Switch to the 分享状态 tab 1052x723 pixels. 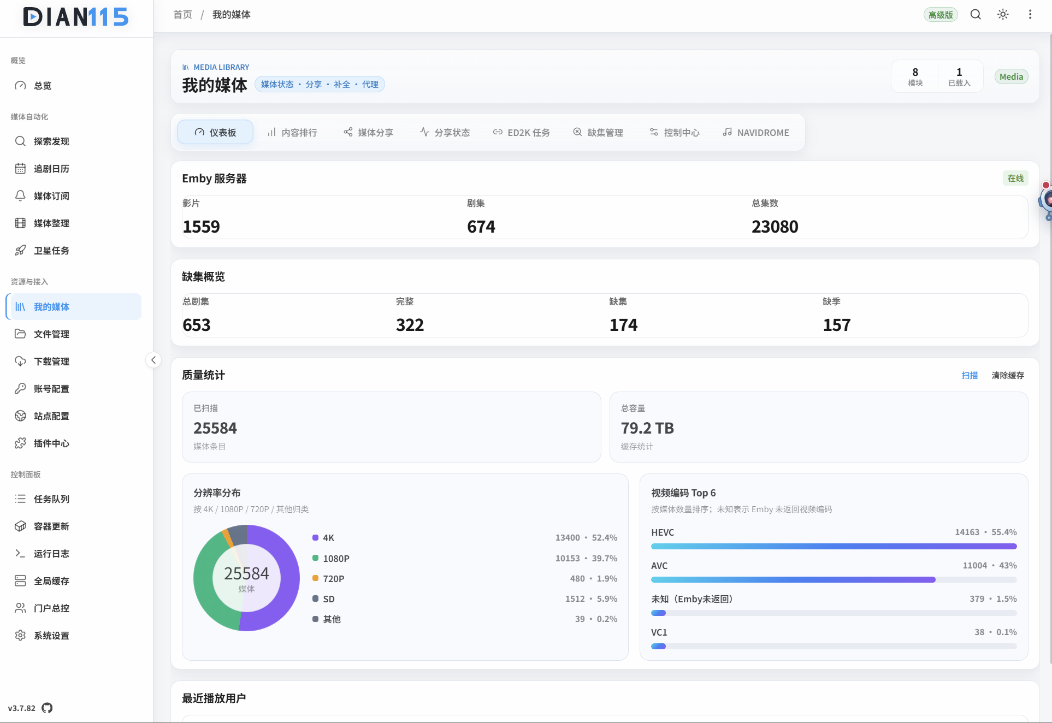(445, 133)
